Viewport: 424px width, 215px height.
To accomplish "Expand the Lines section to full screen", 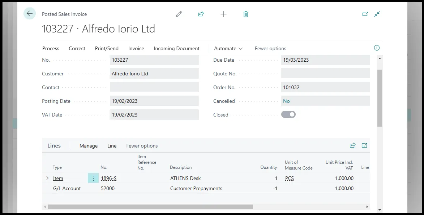I will [364, 145].
